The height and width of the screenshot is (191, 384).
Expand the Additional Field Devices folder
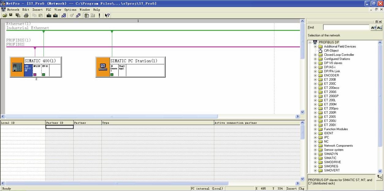point(315,47)
